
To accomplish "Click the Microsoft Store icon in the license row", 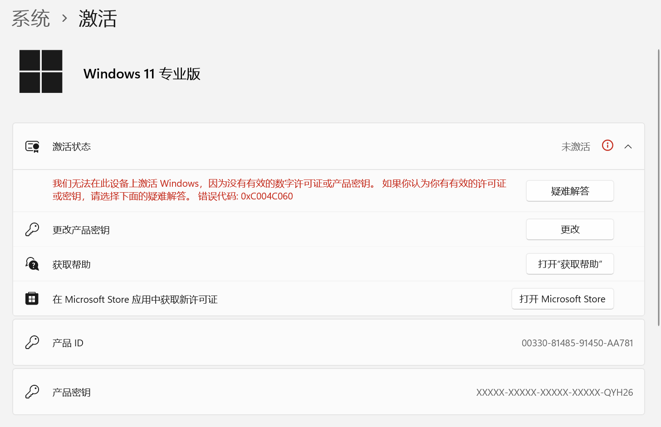I will 32,298.
